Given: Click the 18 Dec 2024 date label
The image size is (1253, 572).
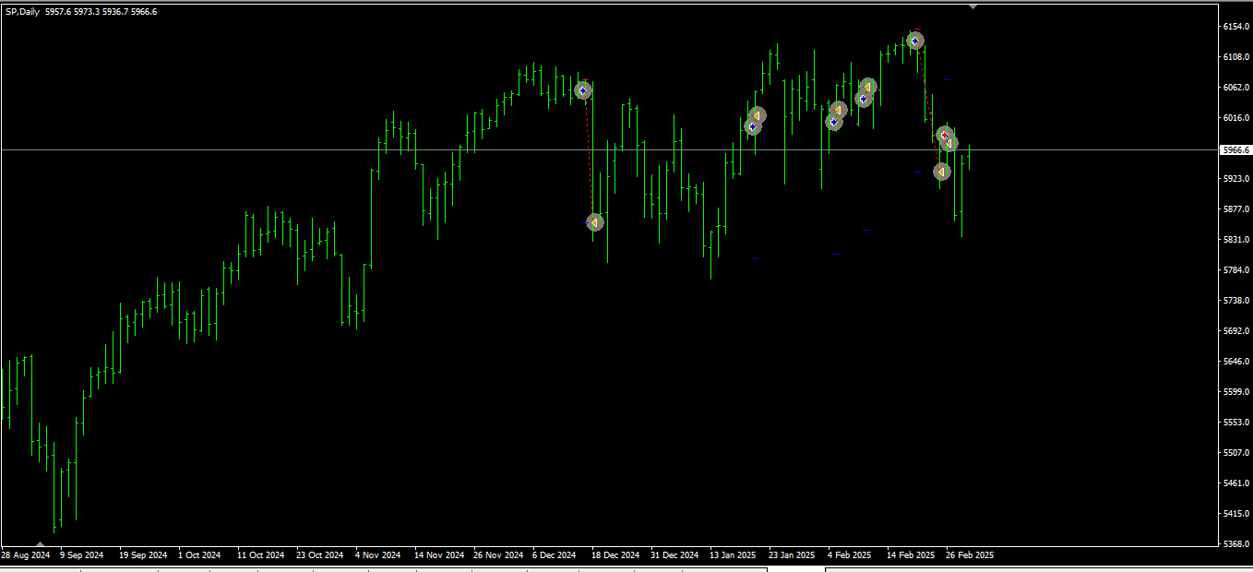Looking at the screenshot, I should pos(615,555).
